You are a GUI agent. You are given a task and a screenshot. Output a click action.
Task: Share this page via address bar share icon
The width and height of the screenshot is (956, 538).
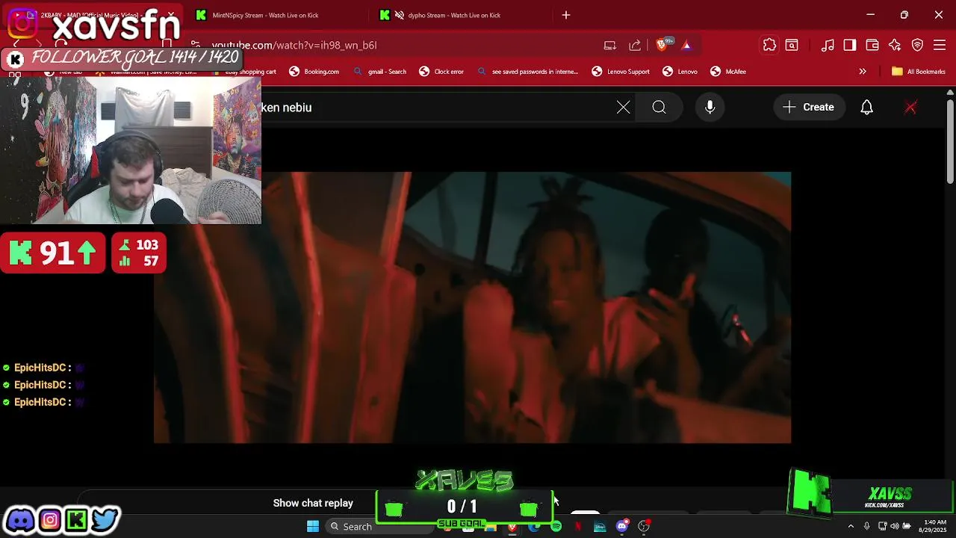click(x=635, y=46)
